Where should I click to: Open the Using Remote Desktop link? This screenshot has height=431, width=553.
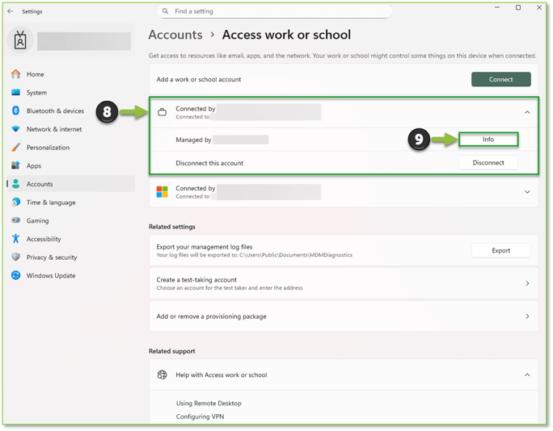209,404
